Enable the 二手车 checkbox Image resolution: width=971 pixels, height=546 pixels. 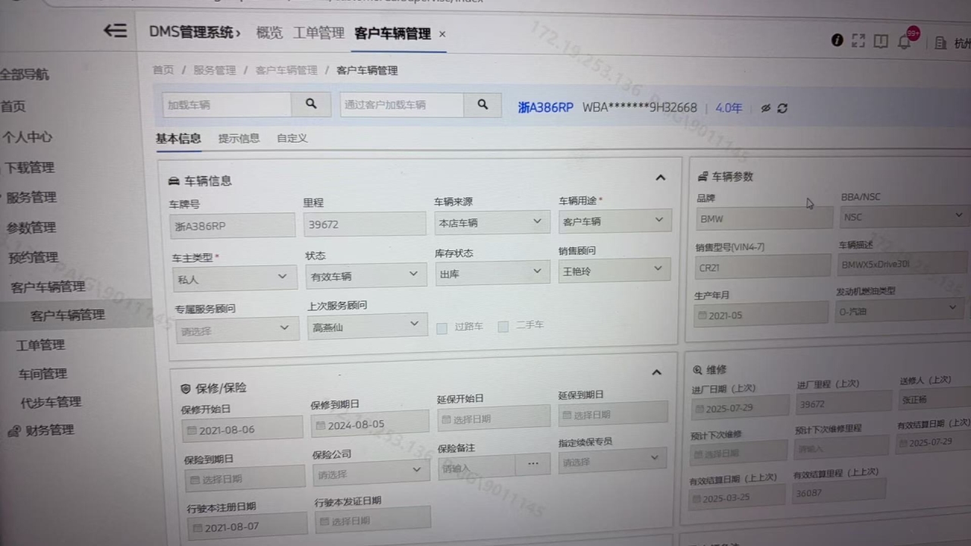(503, 327)
